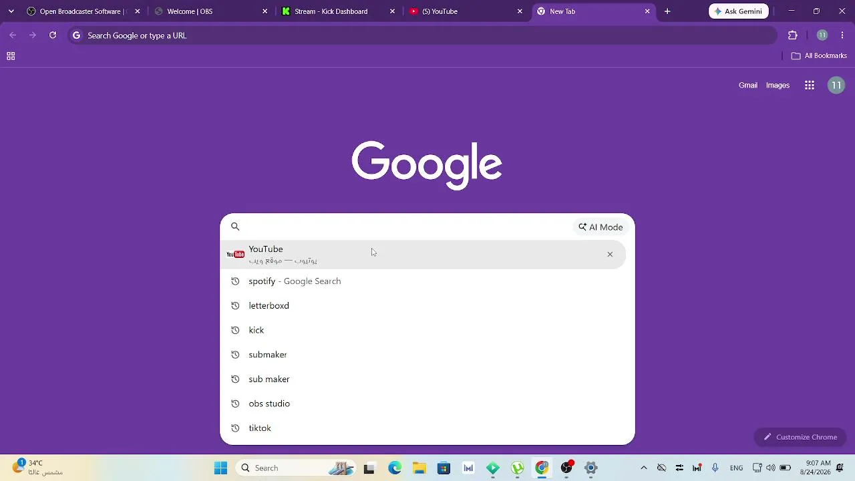Open the tab search dropdown arrow
The height and width of the screenshot is (481, 855).
point(11,11)
